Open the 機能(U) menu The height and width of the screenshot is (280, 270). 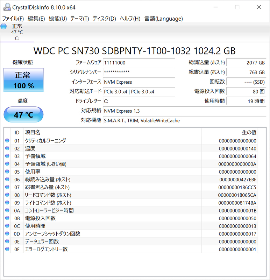[57, 19]
